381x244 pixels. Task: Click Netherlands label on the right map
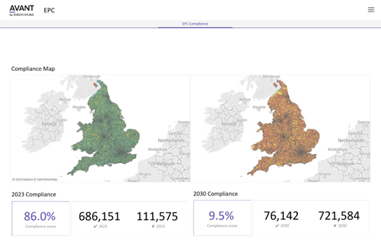click(x=351, y=140)
